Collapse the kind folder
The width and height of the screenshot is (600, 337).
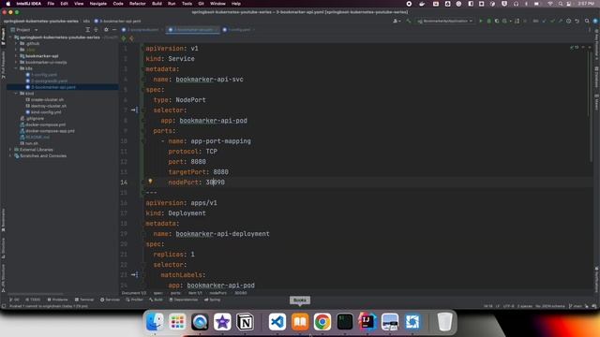coord(16,94)
